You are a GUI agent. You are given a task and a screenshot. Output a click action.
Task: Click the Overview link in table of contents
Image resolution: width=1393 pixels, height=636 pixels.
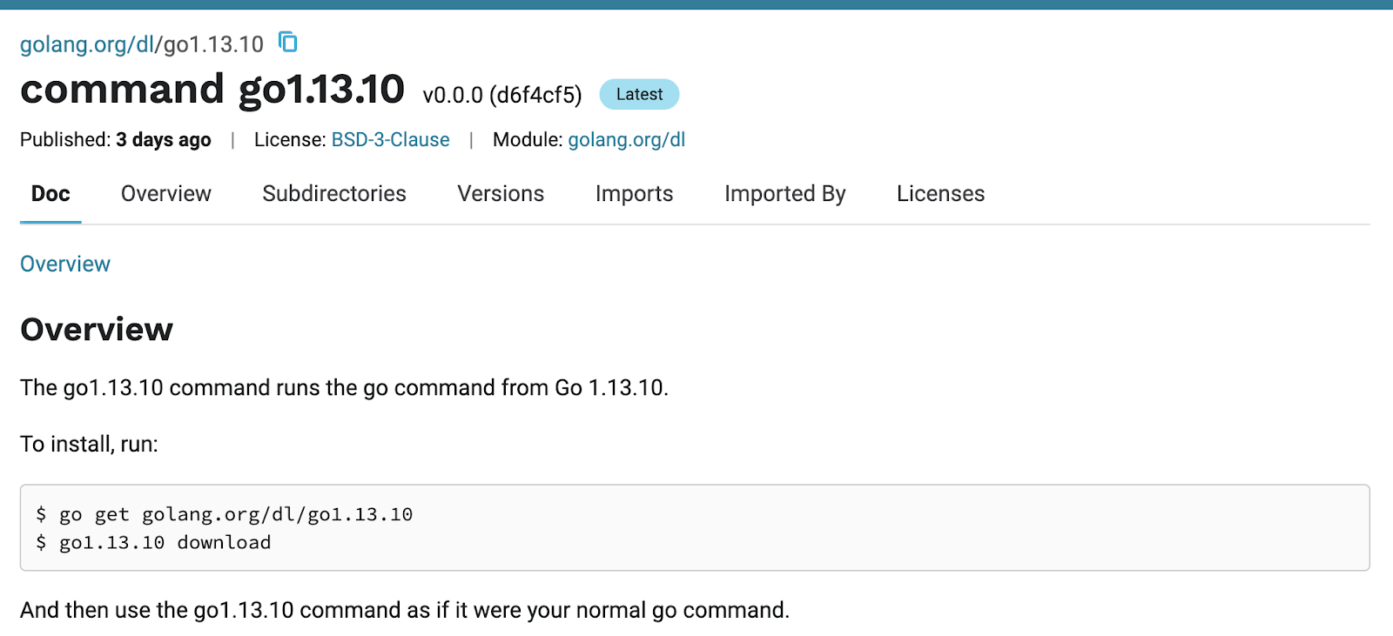coord(64,264)
